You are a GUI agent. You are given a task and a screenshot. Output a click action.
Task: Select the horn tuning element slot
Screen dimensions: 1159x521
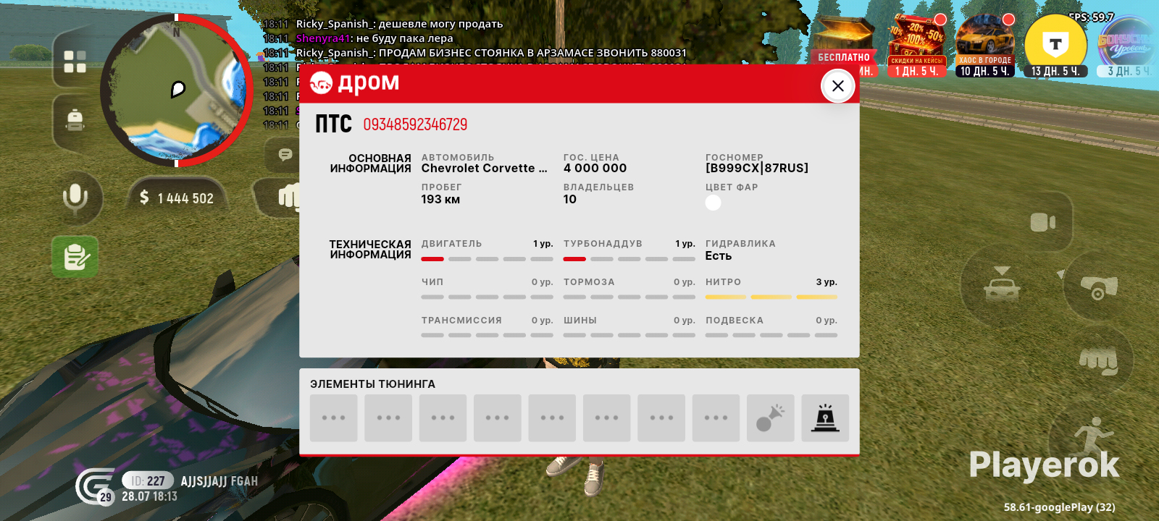coord(771,418)
